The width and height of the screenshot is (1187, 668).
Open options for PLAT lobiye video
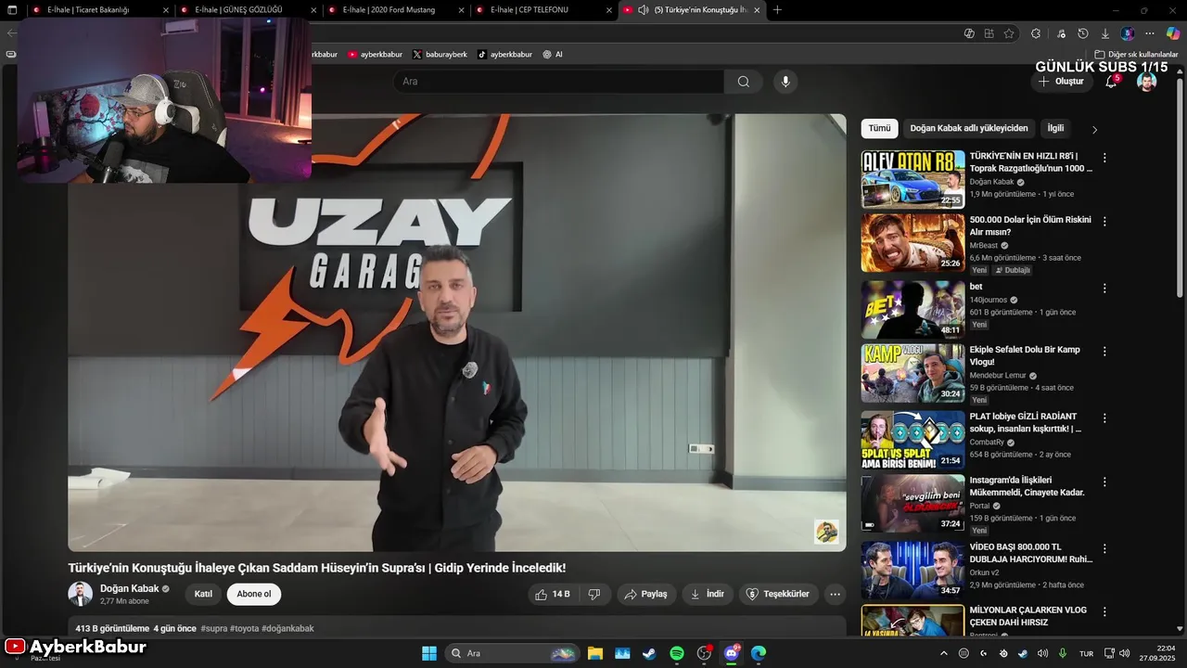coord(1104,418)
